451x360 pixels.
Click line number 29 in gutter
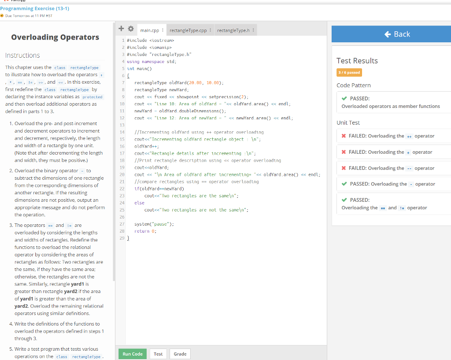coord(122,238)
